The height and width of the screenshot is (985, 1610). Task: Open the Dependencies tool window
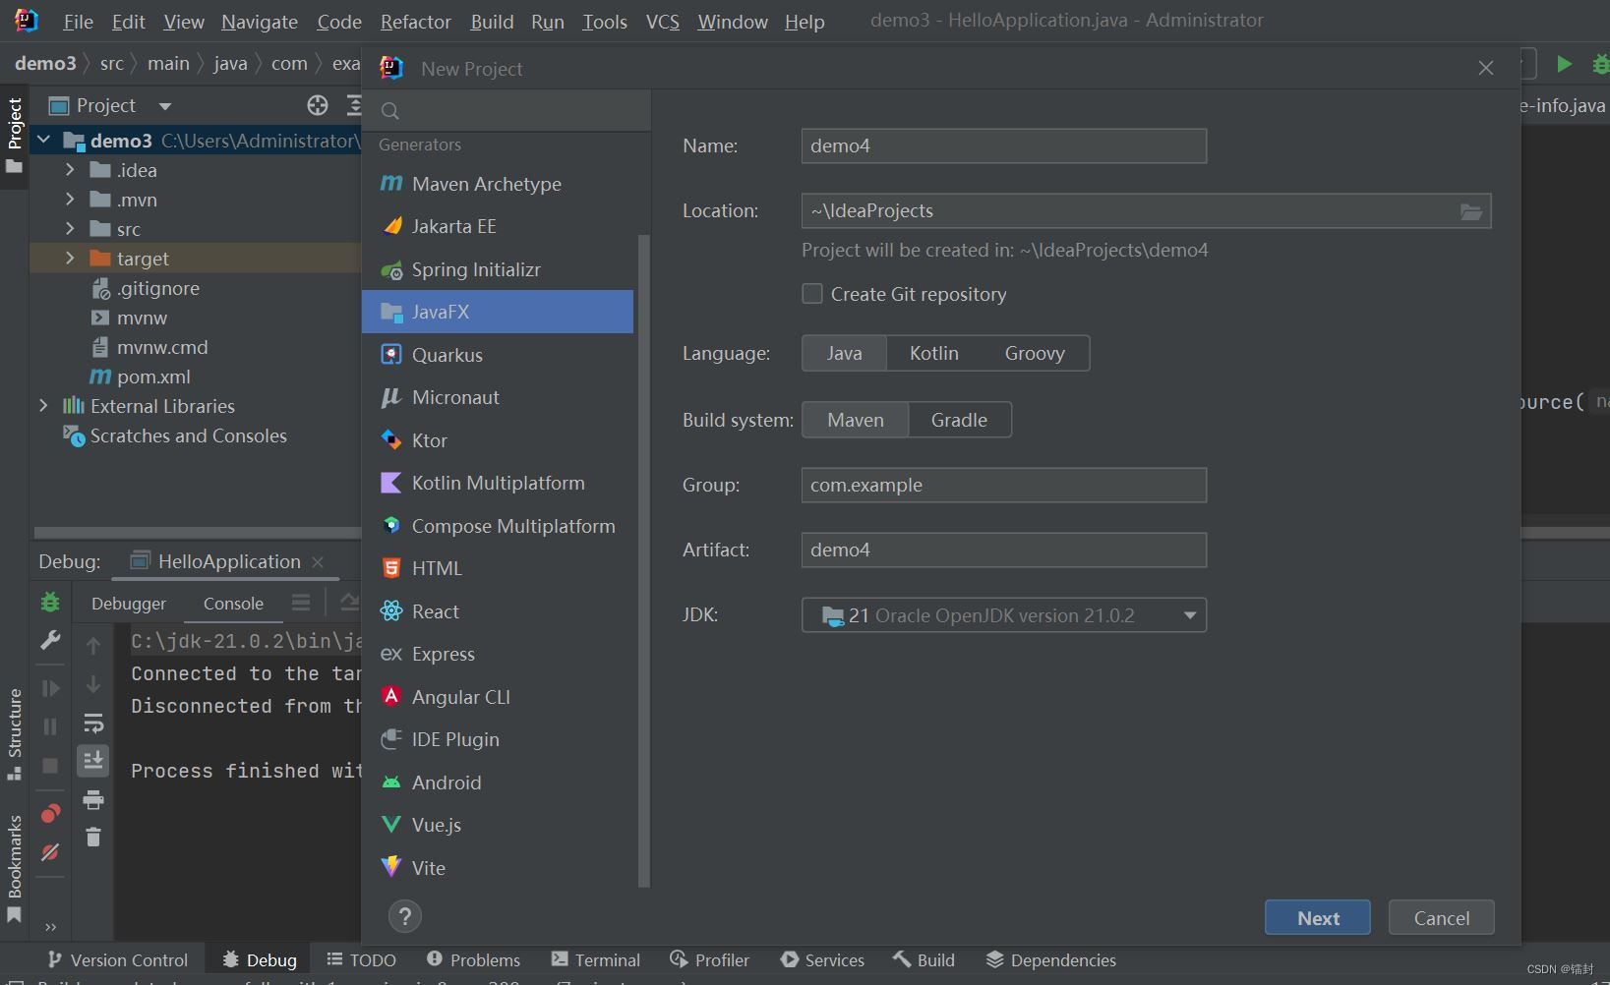click(1051, 960)
